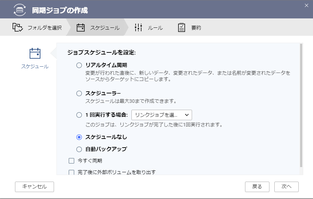Image resolution: width=313 pixels, height=199 pixels.
Task: Click the summary clipboard icon
Action: pyautogui.click(x=182, y=27)
